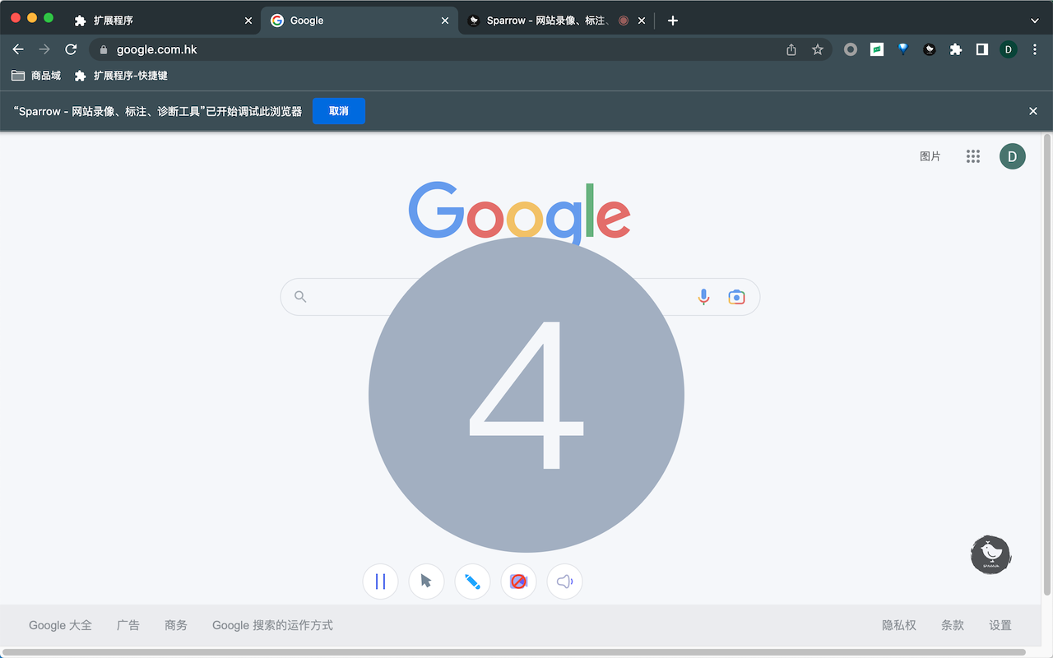The image size is (1053, 658).
Task: Select the cursor tool in Sparrow toolbar
Action: (x=426, y=582)
